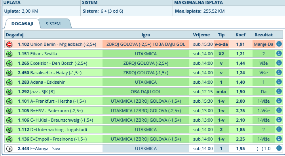
Task: Click in-play status icon for F=Alanya - Siva
Action: [9, 149]
